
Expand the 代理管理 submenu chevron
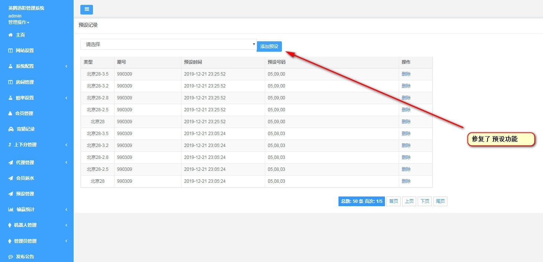coord(66,163)
